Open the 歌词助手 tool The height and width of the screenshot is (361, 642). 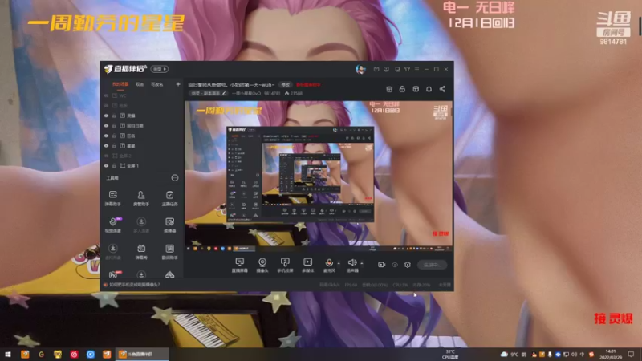(169, 252)
